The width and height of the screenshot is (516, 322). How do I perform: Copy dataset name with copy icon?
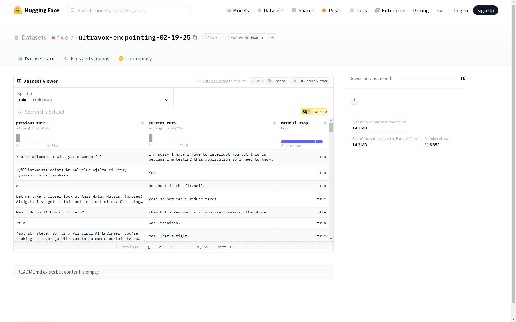point(195,37)
